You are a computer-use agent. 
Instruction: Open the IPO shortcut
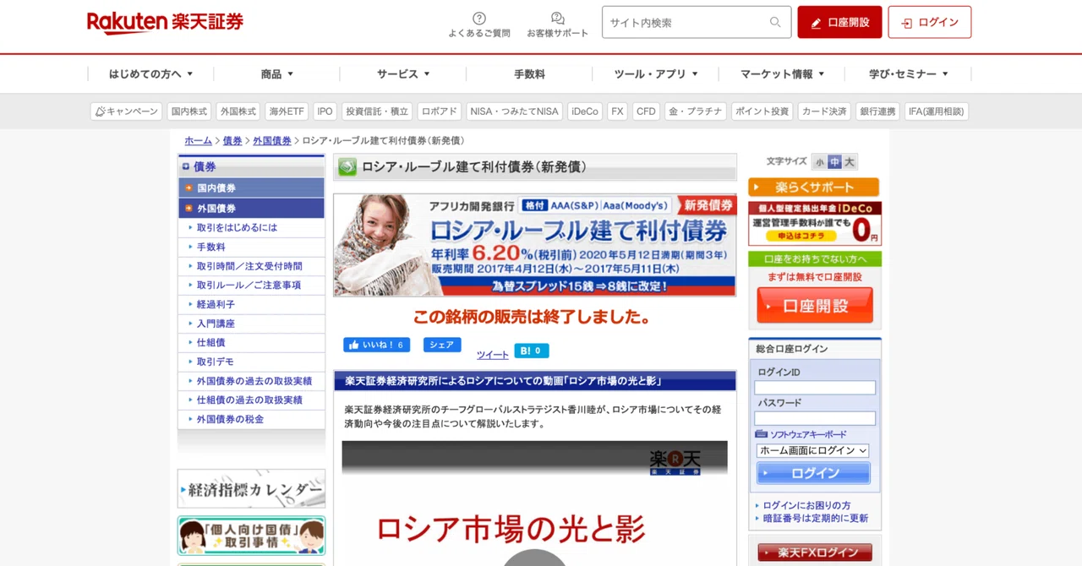tap(325, 112)
